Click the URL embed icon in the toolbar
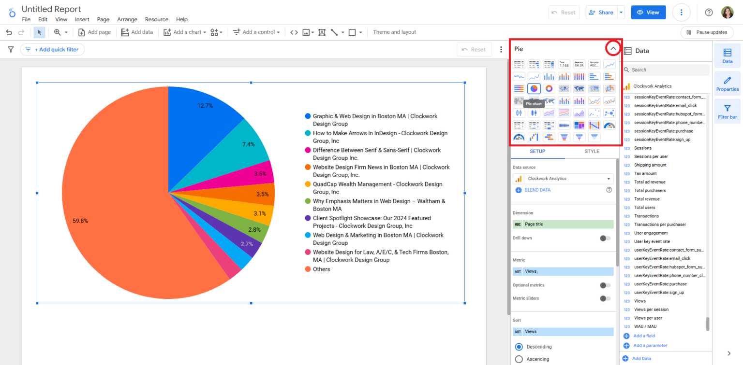This screenshot has width=743, height=365. [294, 32]
